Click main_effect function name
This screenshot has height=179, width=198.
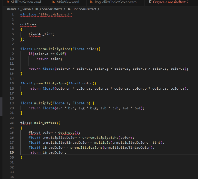tap(45, 123)
